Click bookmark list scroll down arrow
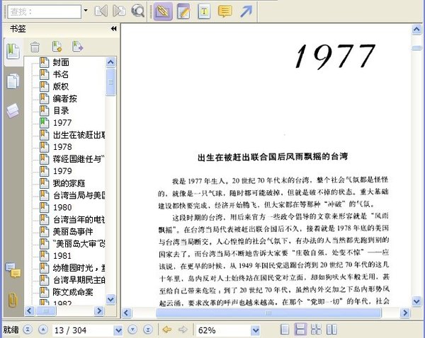This screenshot has height=338, width=425. [110, 299]
